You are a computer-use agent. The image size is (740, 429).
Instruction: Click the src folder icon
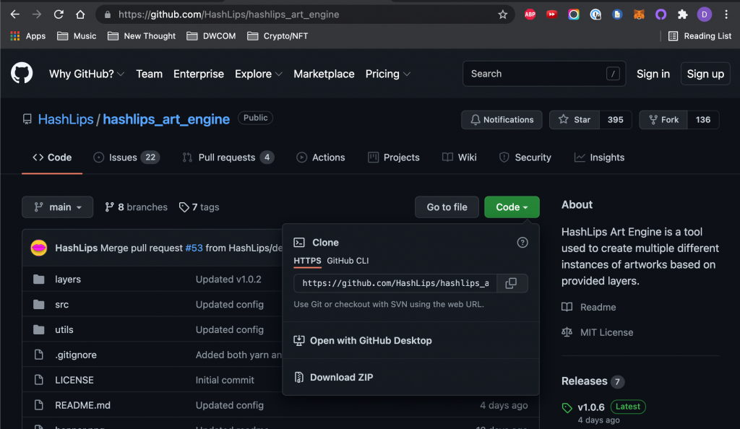39,305
